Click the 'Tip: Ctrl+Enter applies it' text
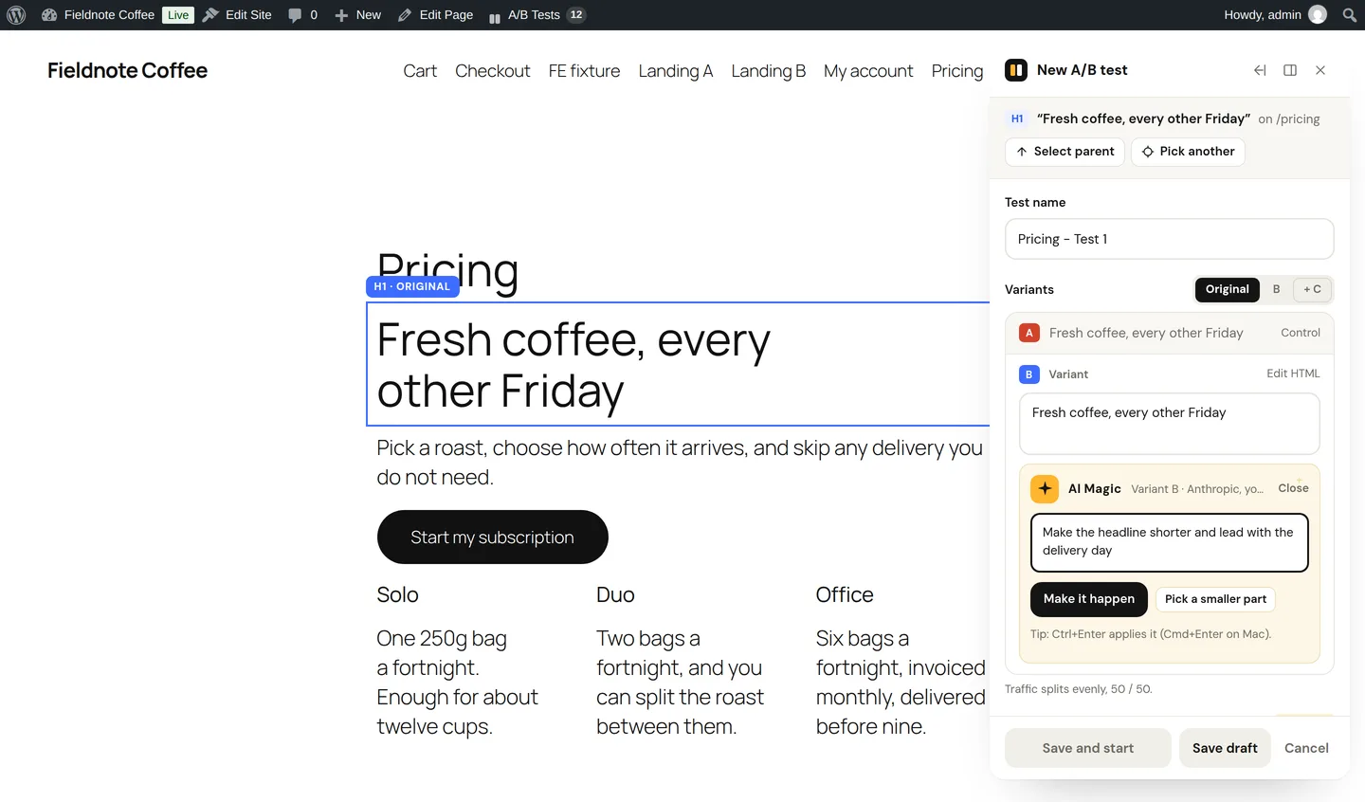The width and height of the screenshot is (1365, 802). [x=1151, y=634]
